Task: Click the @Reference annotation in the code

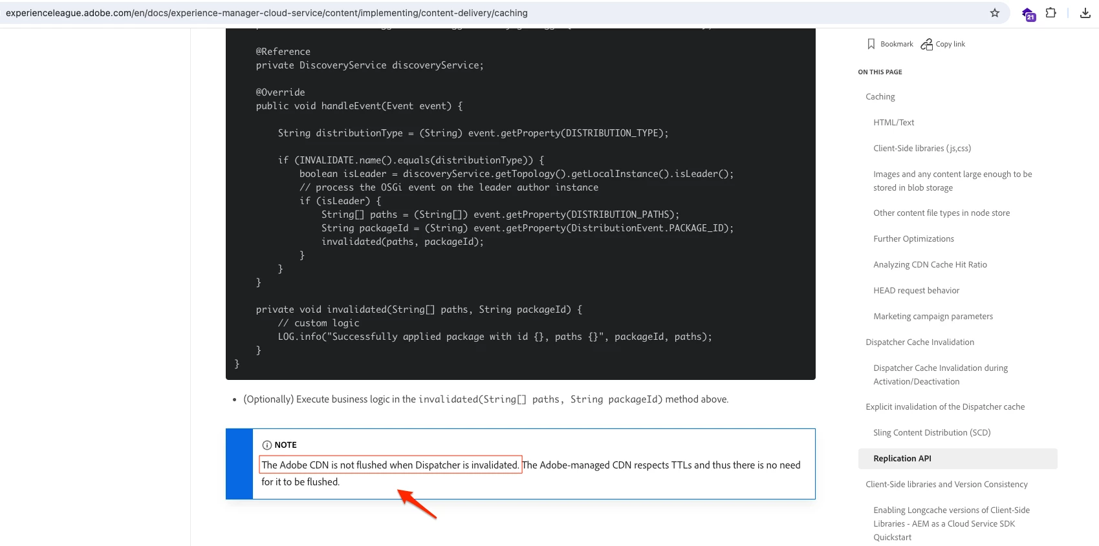Action: (283, 52)
